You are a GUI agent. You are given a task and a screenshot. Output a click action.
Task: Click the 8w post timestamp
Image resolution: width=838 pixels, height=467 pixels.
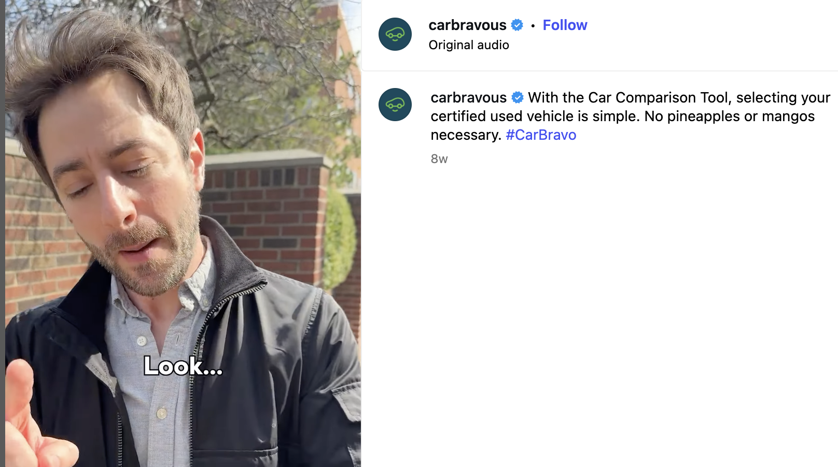(x=439, y=159)
